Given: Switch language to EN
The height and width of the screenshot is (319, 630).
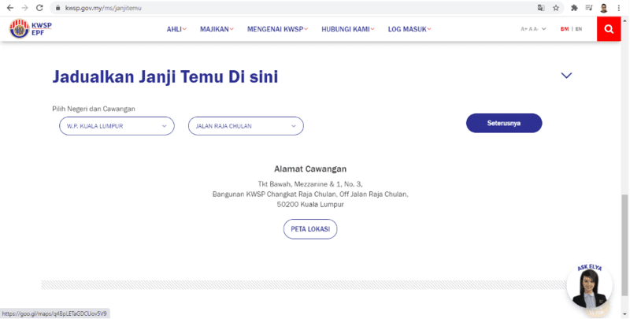Looking at the screenshot, I should [x=579, y=29].
